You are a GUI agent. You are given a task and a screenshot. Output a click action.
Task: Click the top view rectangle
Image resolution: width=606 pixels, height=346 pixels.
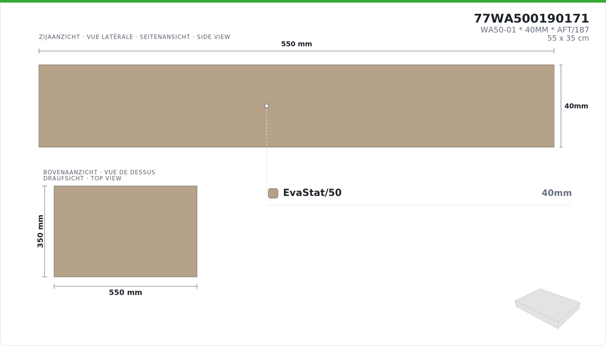pos(125,231)
